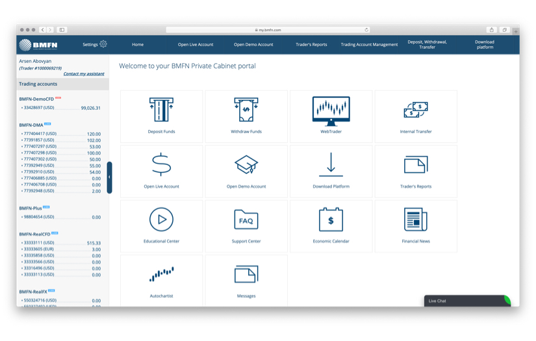Click the BMFN-DMA group heading

tap(31, 125)
